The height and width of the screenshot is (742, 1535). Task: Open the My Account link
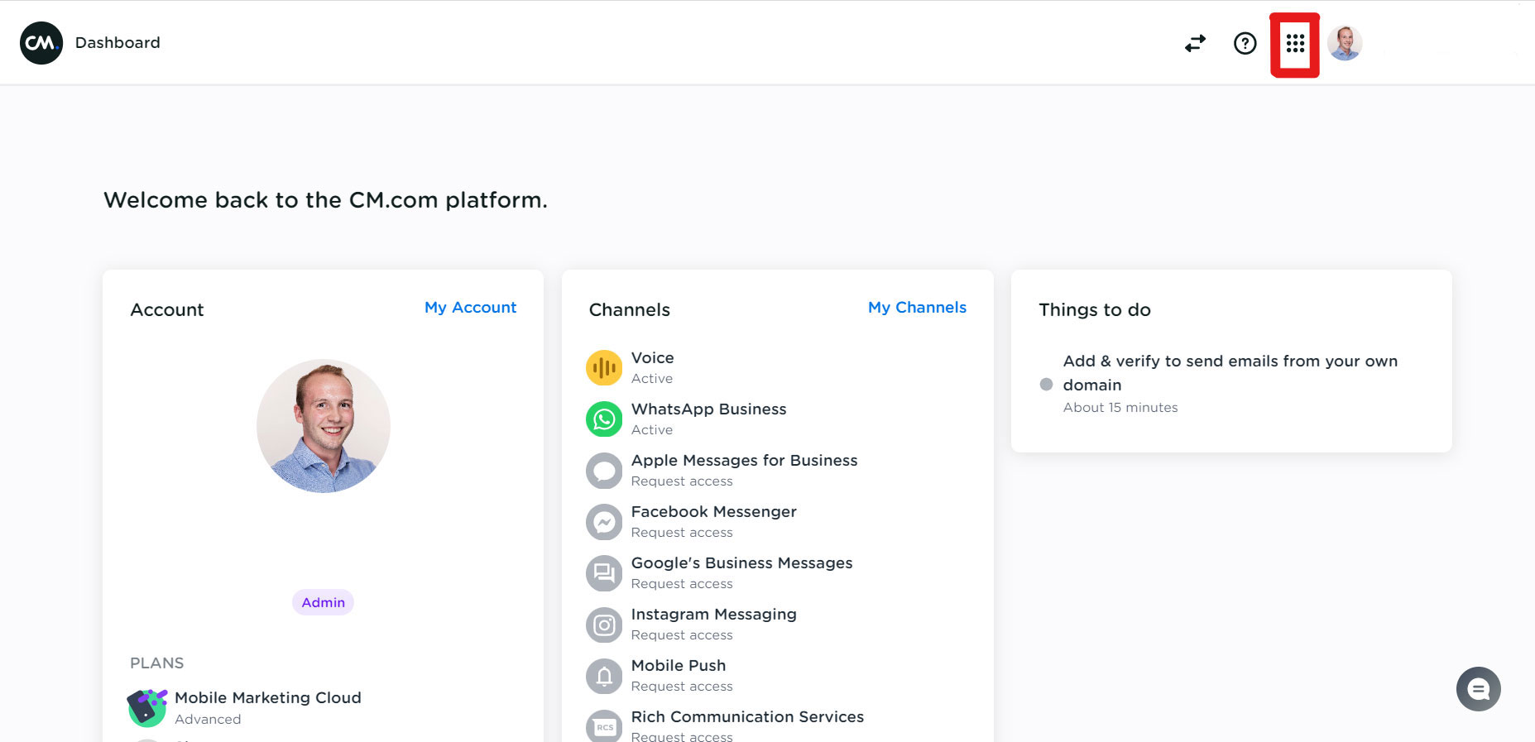click(x=470, y=308)
